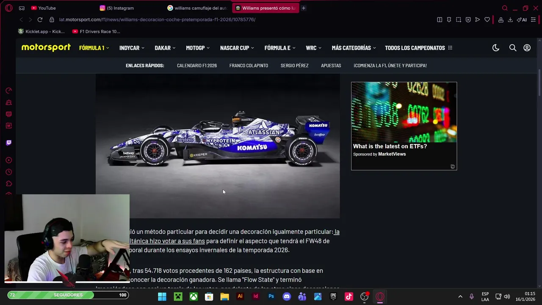This screenshot has width=542, height=305.
Task: Expand the INDYCAR dropdown menu
Action: [x=132, y=48]
